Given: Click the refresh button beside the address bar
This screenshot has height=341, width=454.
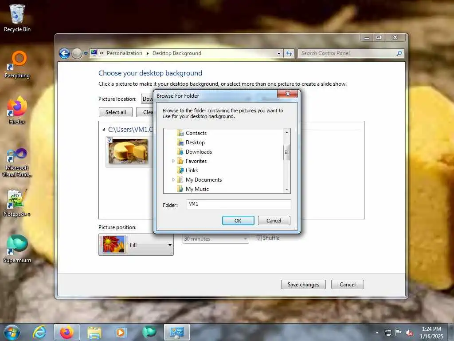Looking at the screenshot, I should 289,53.
